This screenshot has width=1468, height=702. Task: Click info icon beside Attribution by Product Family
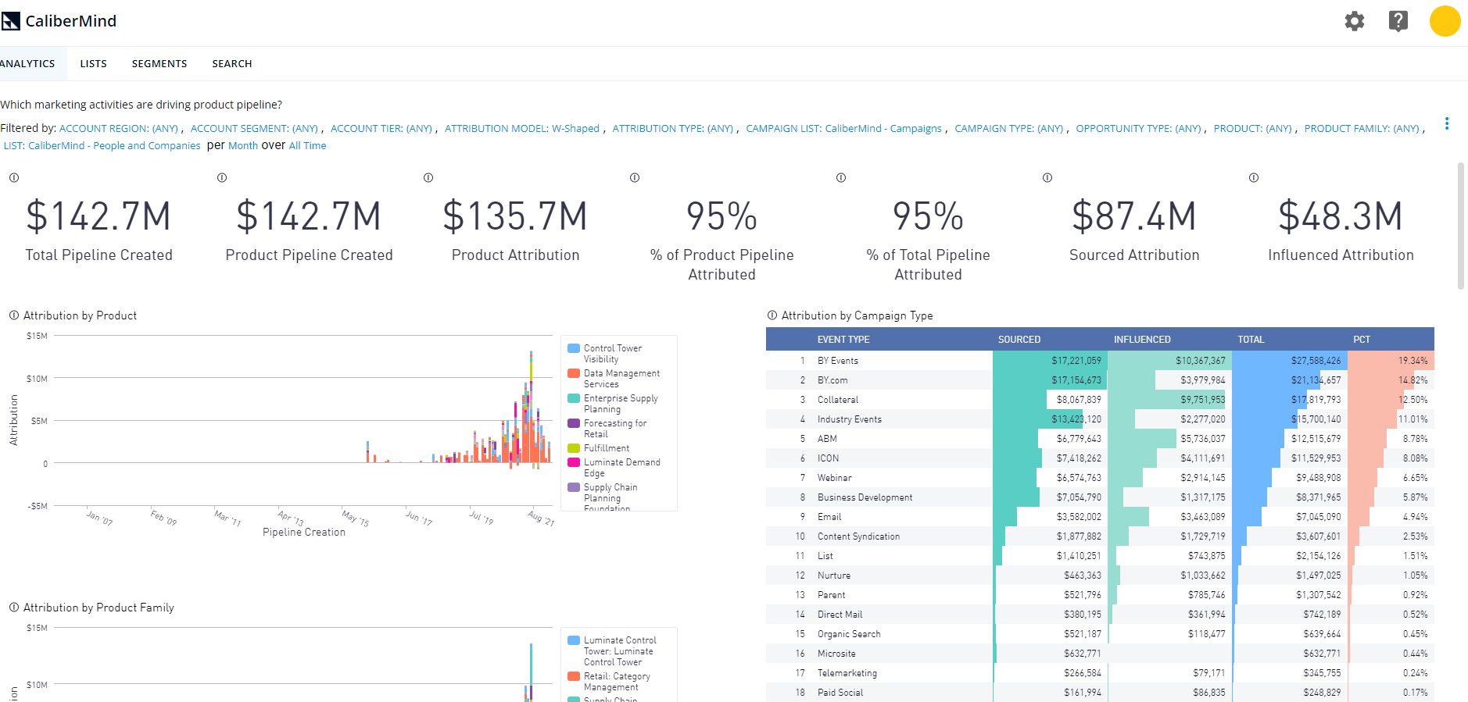click(x=14, y=608)
